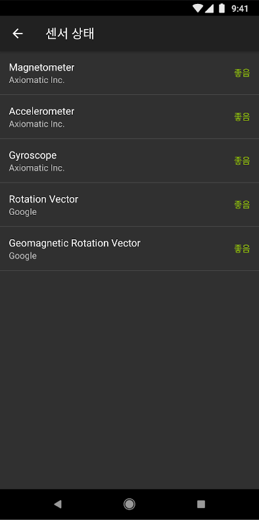The height and width of the screenshot is (520, 259).
Task: Tap the cellular signal icon
Action: point(209,9)
